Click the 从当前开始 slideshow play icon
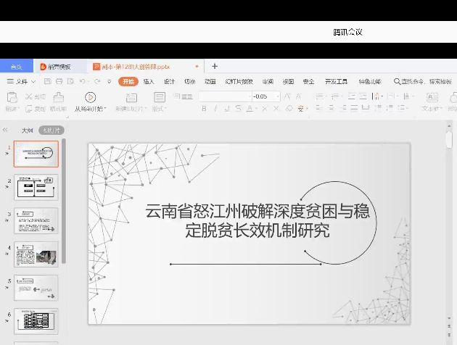457x345 pixels. [x=91, y=97]
